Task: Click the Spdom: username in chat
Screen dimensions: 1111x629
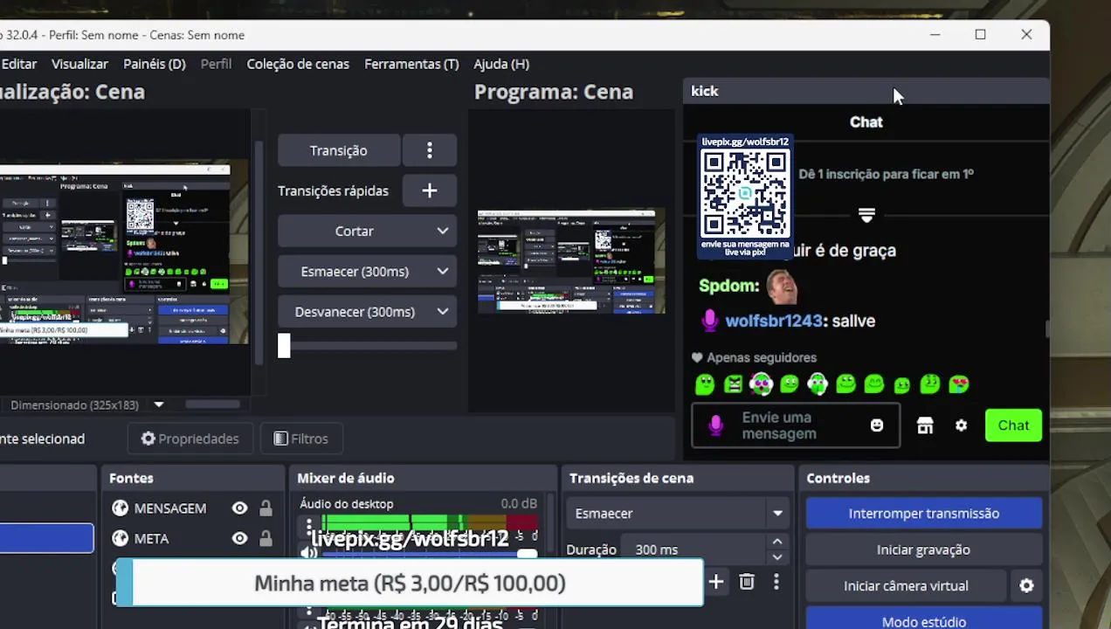Action: (729, 286)
